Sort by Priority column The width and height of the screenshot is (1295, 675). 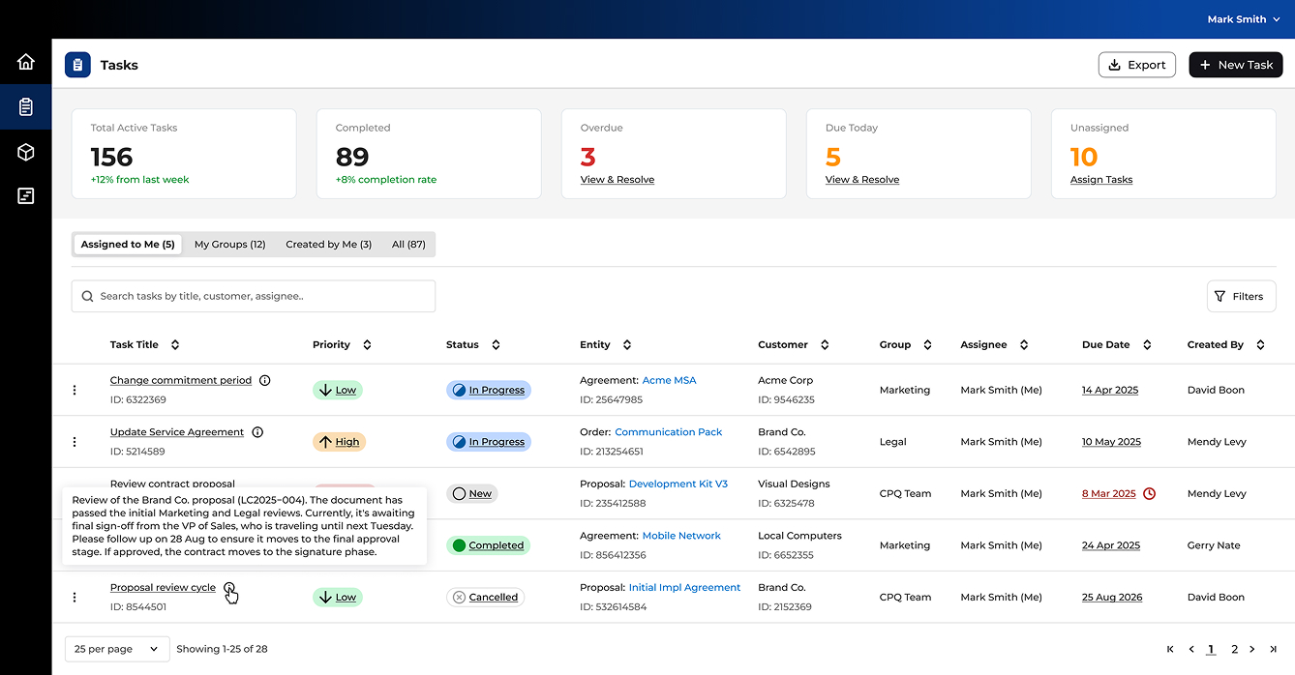[367, 344]
